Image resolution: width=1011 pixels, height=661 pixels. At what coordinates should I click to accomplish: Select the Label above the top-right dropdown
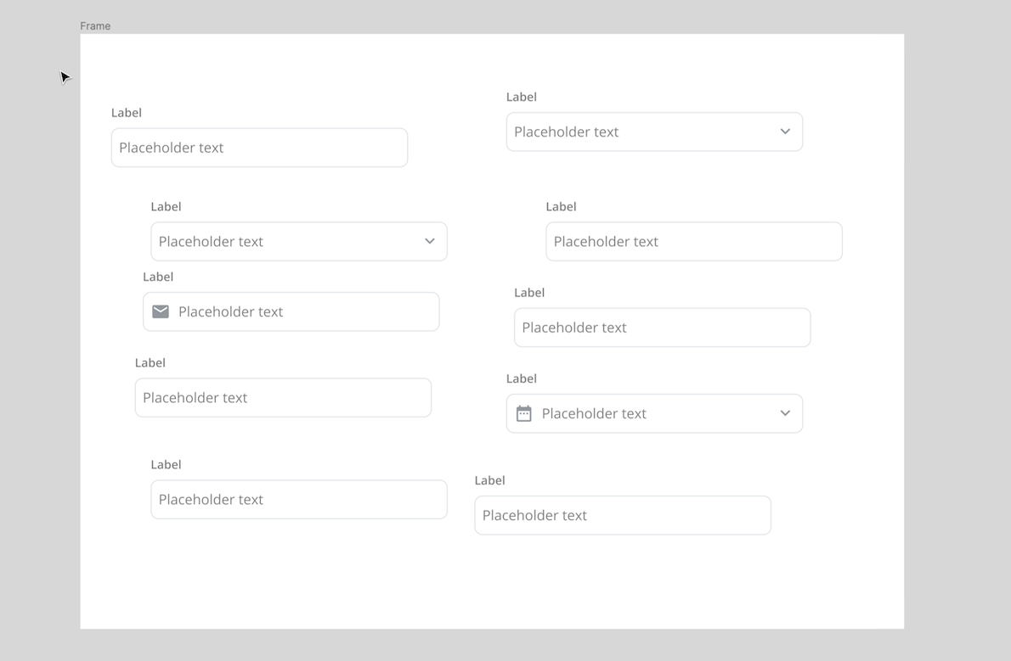click(522, 98)
